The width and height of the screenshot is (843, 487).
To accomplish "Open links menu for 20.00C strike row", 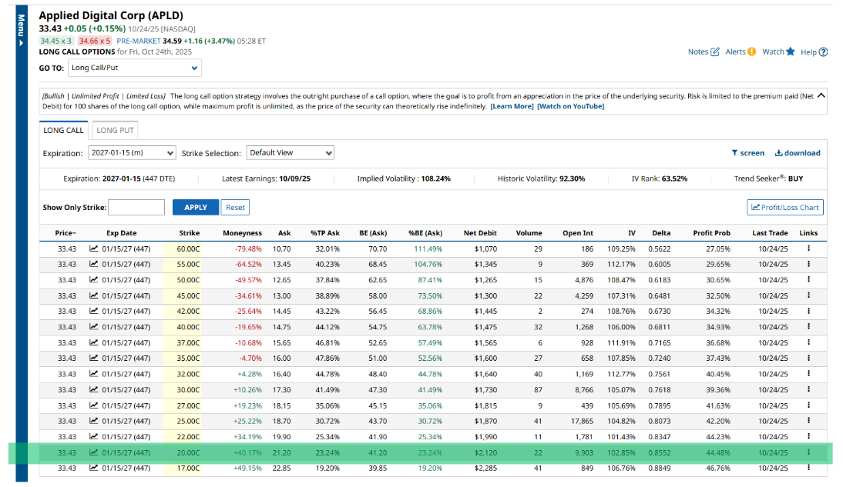I will (x=808, y=452).
